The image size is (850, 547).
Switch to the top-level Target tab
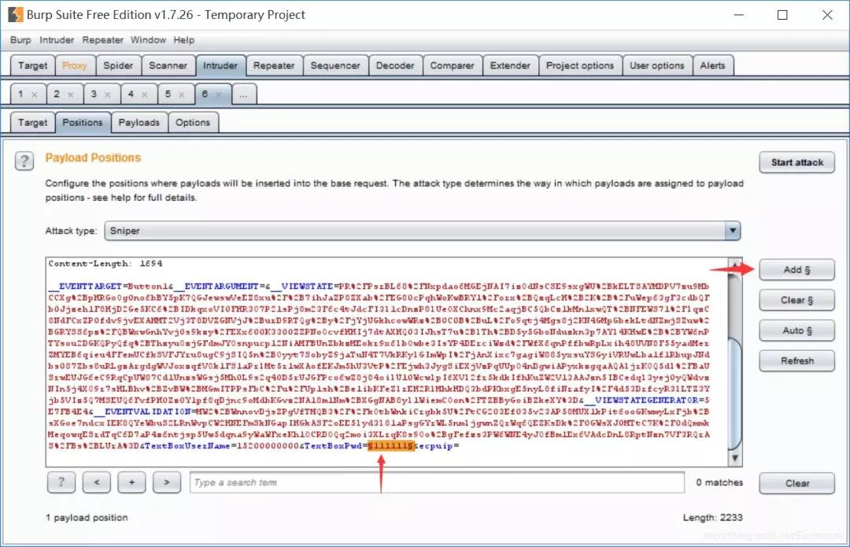(32, 65)
